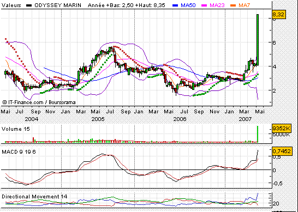The image size is (298, 212).
Task: Select the MA50 legend label
Action: point(188,5)
